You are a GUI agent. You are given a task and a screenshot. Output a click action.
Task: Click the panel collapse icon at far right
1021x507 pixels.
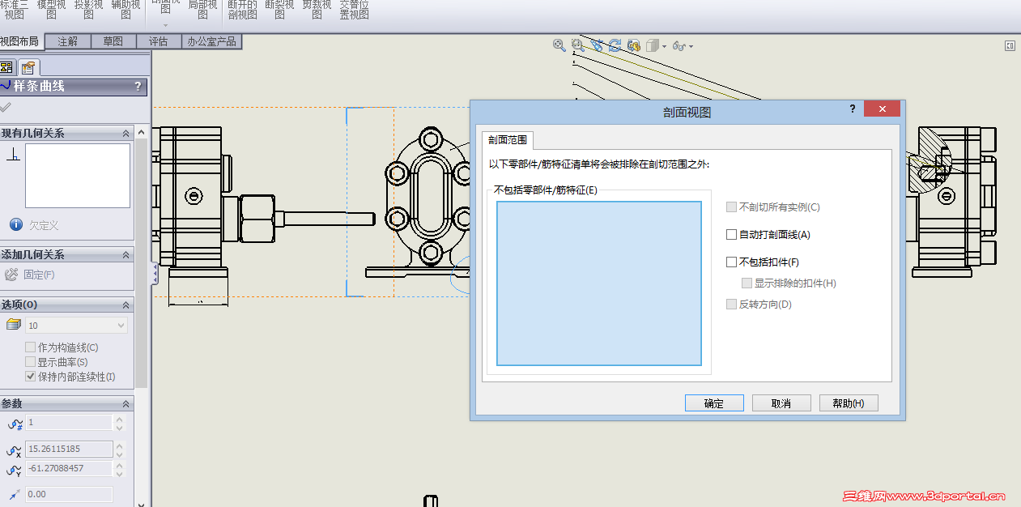[x=1010, y=46]
